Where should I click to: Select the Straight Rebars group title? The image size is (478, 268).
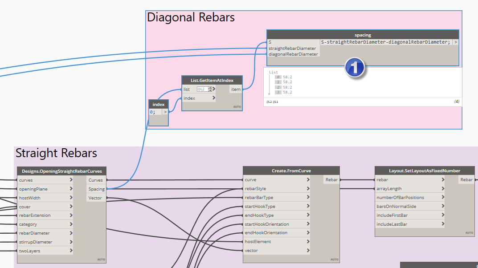point(56,154)
